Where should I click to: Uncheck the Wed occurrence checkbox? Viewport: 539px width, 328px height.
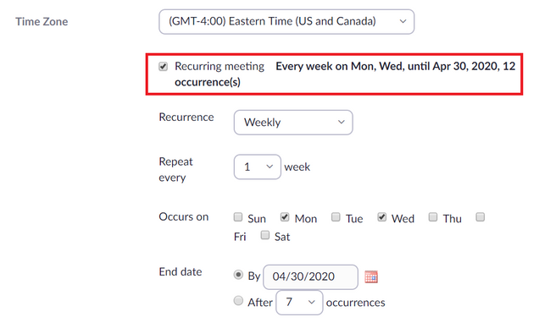pos(382,217)
